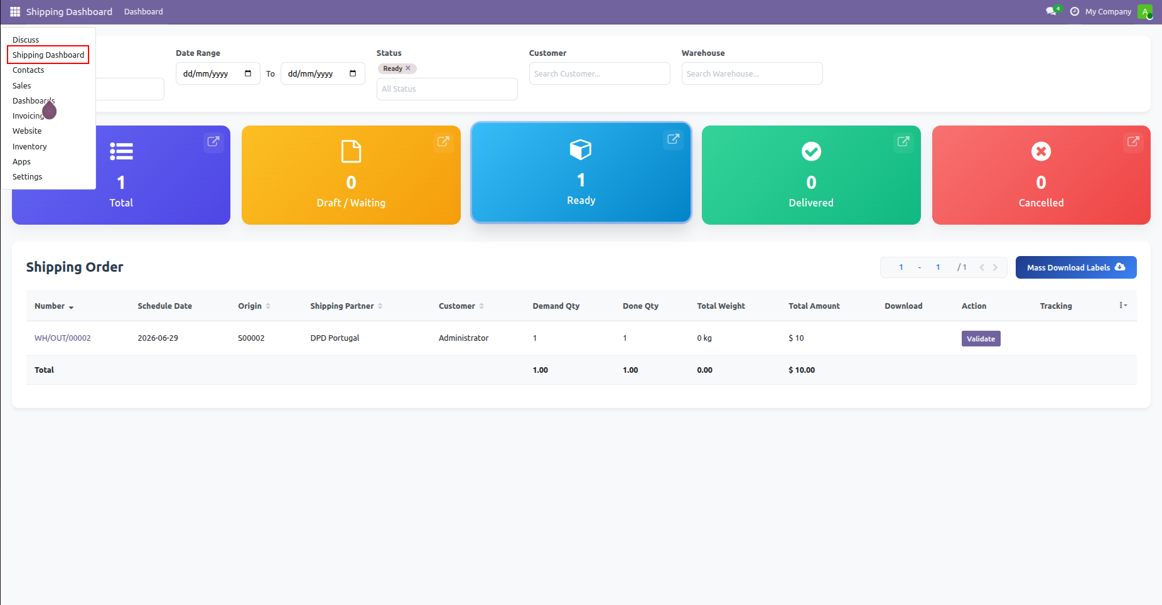Viewport: 1162px width, 605px height.
Task: Click the Total list icon
Action: pyautogui.click(x=121, y=151)
